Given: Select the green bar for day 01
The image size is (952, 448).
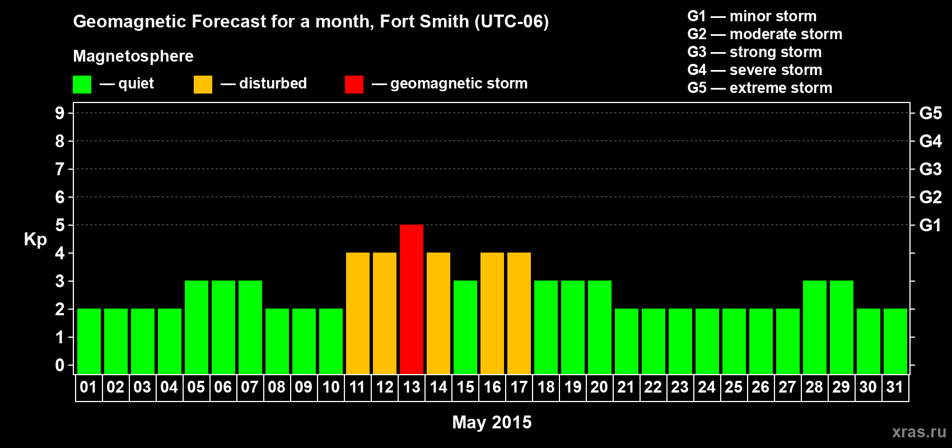Looking at the screenshot, I should click(89, 341).
